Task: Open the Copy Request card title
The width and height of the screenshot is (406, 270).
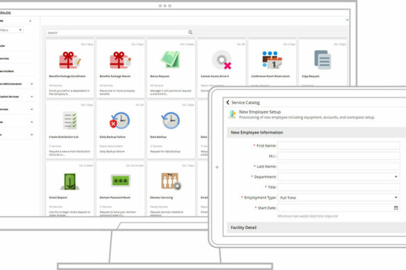Action: pyautogui.click(x=310, y=76)
